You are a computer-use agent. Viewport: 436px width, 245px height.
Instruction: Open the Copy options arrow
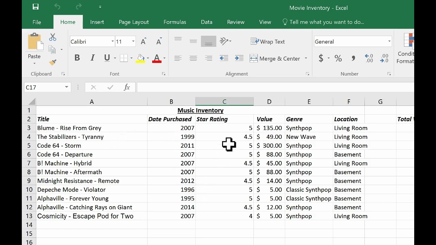click(x=61, y=50)
